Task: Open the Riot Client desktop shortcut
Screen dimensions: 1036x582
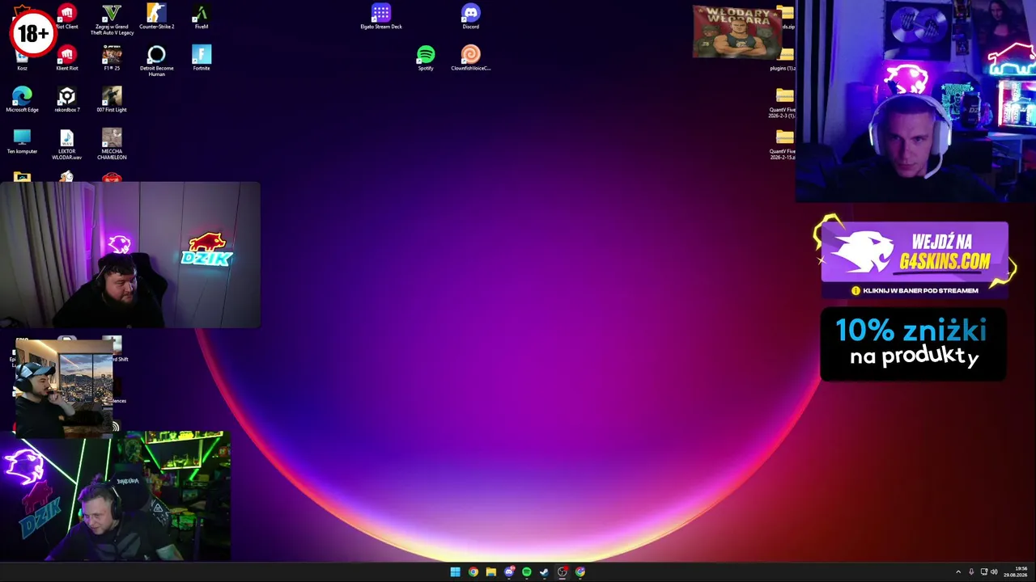Action: (x=67, y=17)
